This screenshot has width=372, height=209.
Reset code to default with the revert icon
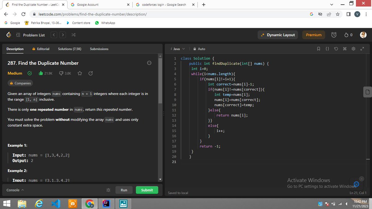pyautogui.click(x=336, y=49)
